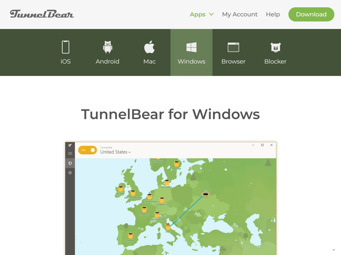Select the Norway tunnel on the map
341x255 pixels.
pyautogui.click(x=158, y=159)
